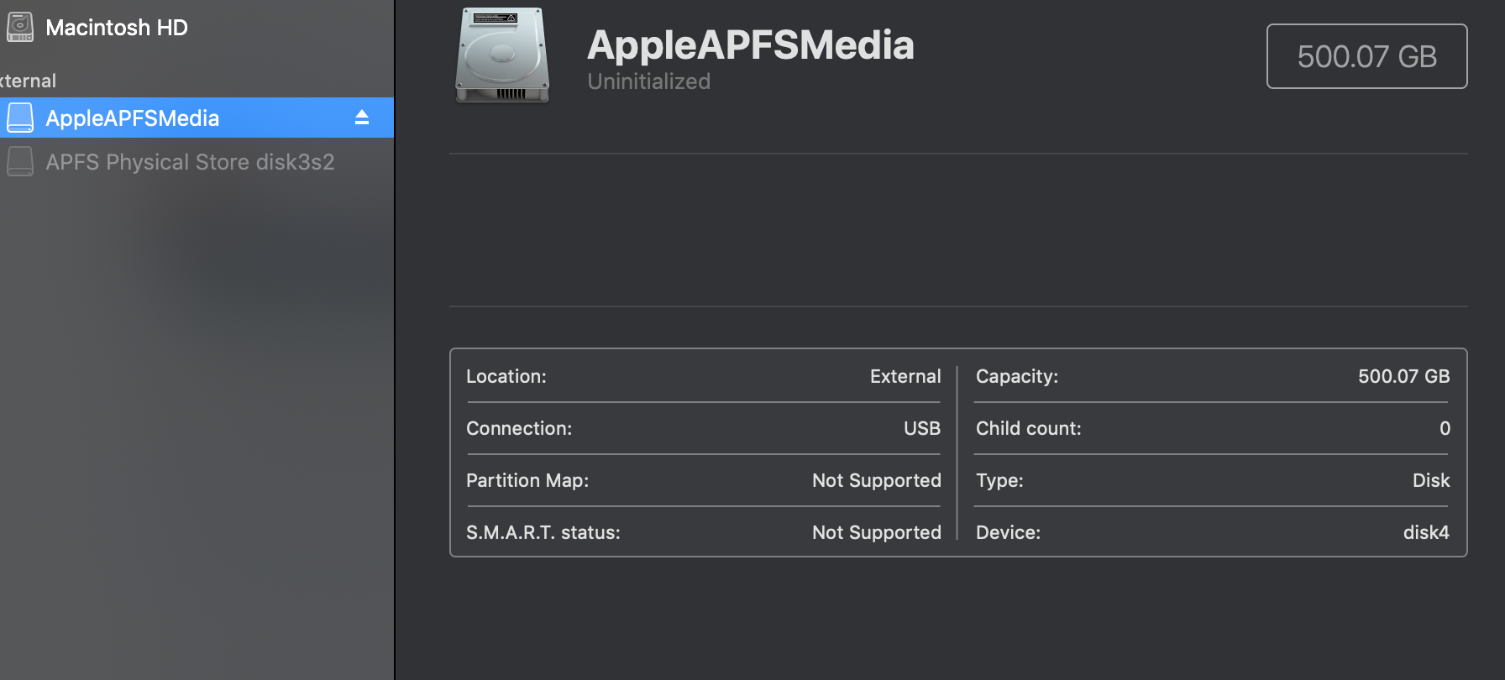Screen dimensions: 1505x680
Task: Click the External location value
Action: [905, 376]
